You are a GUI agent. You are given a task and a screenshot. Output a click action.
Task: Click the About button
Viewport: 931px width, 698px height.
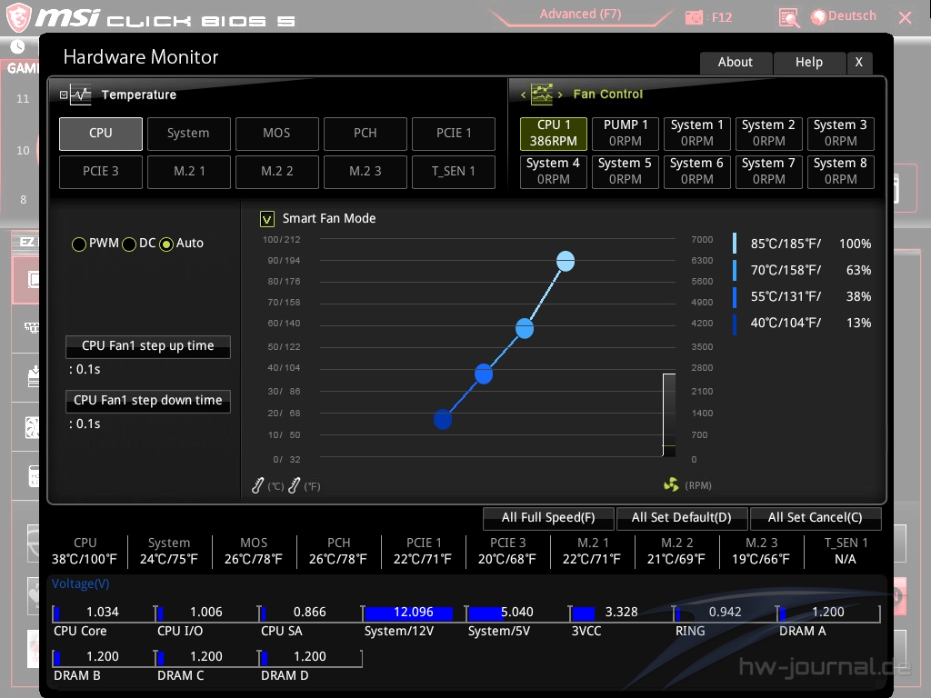(x=736, y=63)
